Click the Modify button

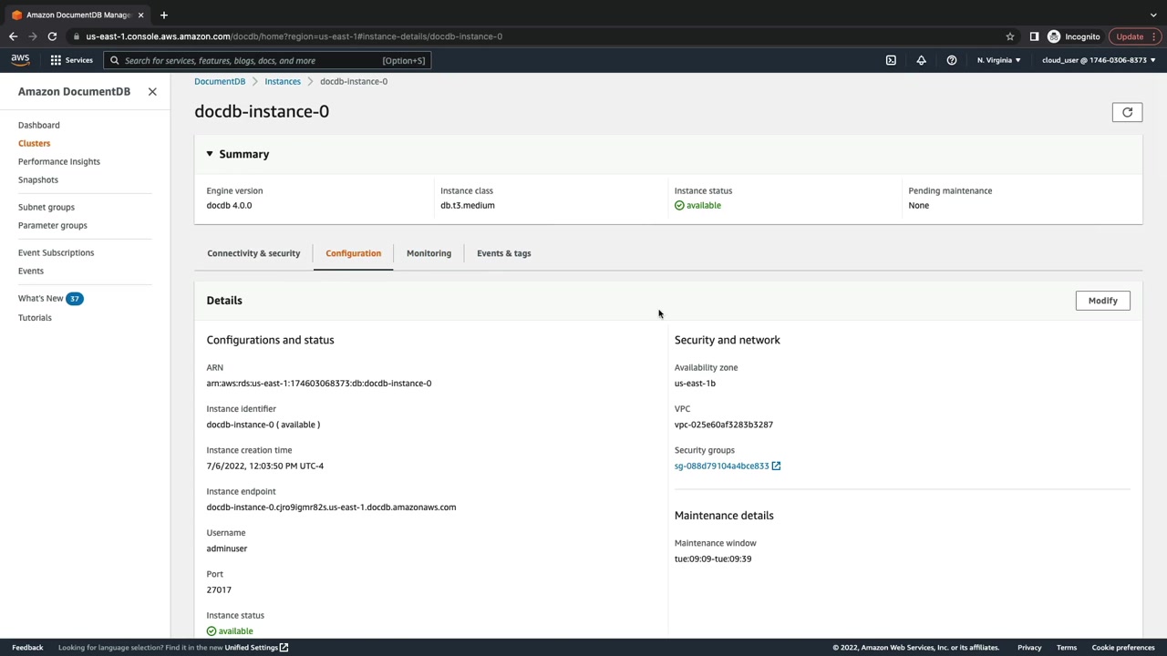click(x=1102, y=301)
